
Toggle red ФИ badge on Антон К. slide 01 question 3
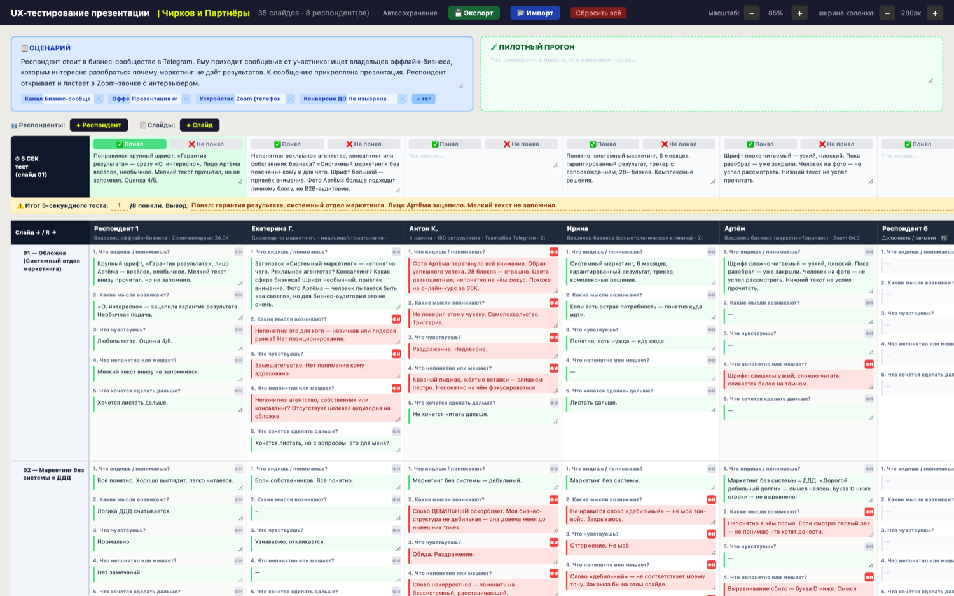tap(554, 337)
